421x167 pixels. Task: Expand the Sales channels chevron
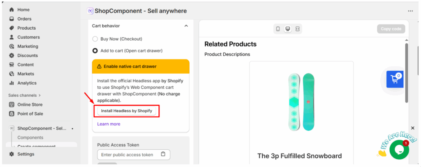(x=39, y=95)
